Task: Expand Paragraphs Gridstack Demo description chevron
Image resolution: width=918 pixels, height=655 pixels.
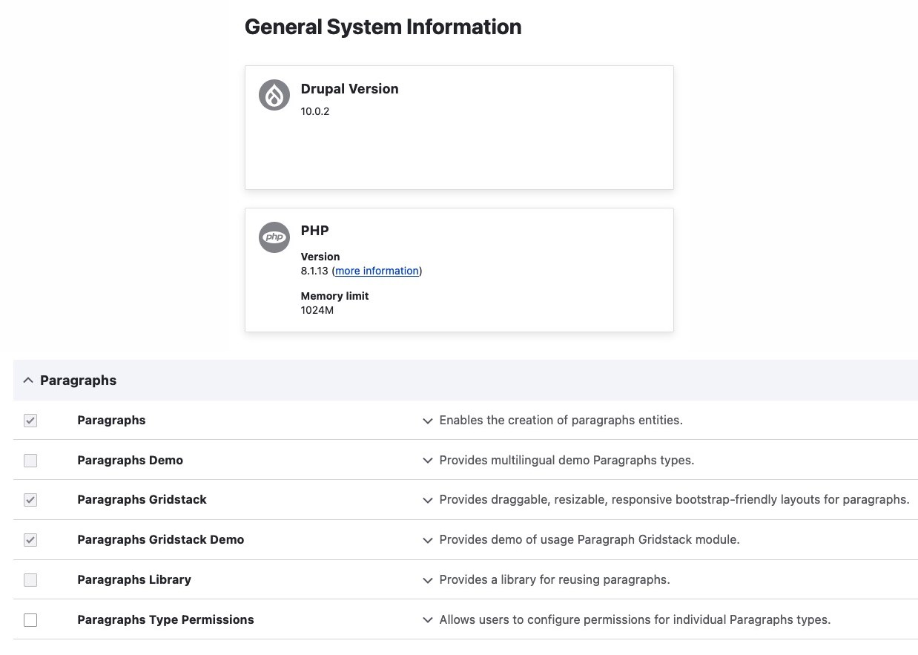Action: (427, 540)
